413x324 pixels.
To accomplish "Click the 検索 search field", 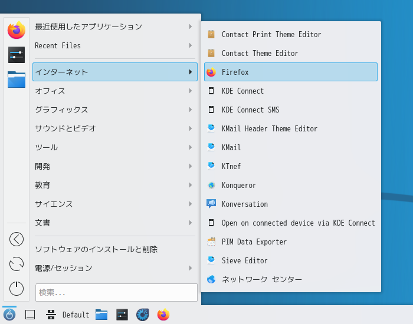I will click(x=116, y=292).
